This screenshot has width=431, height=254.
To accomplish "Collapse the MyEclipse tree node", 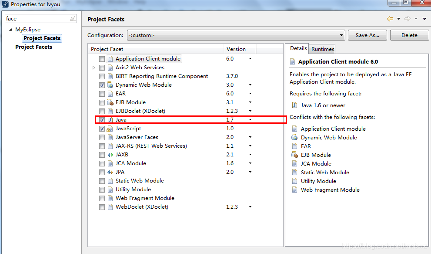I will tap(10, 30).
